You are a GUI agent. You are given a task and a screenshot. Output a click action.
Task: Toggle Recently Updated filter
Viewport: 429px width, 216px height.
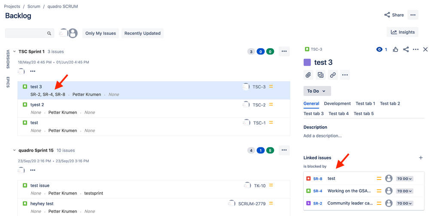coord(143,33)
